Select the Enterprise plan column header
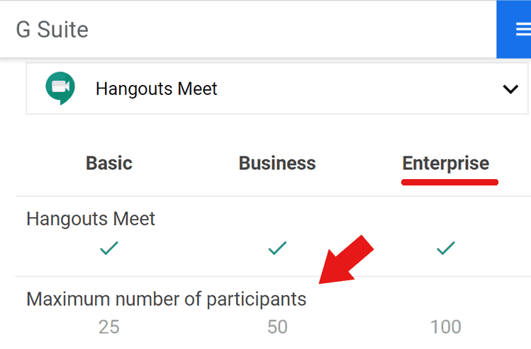This screenshot has height=349, width=531. pyautogui.click(x=446, y=164)
